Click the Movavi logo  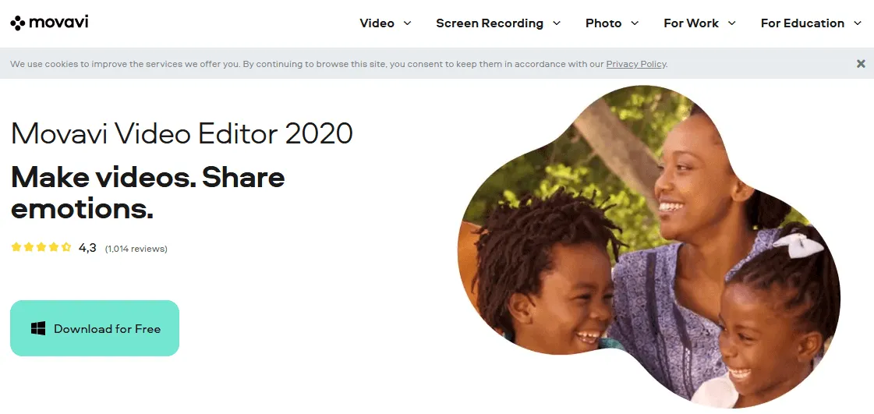pyautogui.click(x=49, y=23)
